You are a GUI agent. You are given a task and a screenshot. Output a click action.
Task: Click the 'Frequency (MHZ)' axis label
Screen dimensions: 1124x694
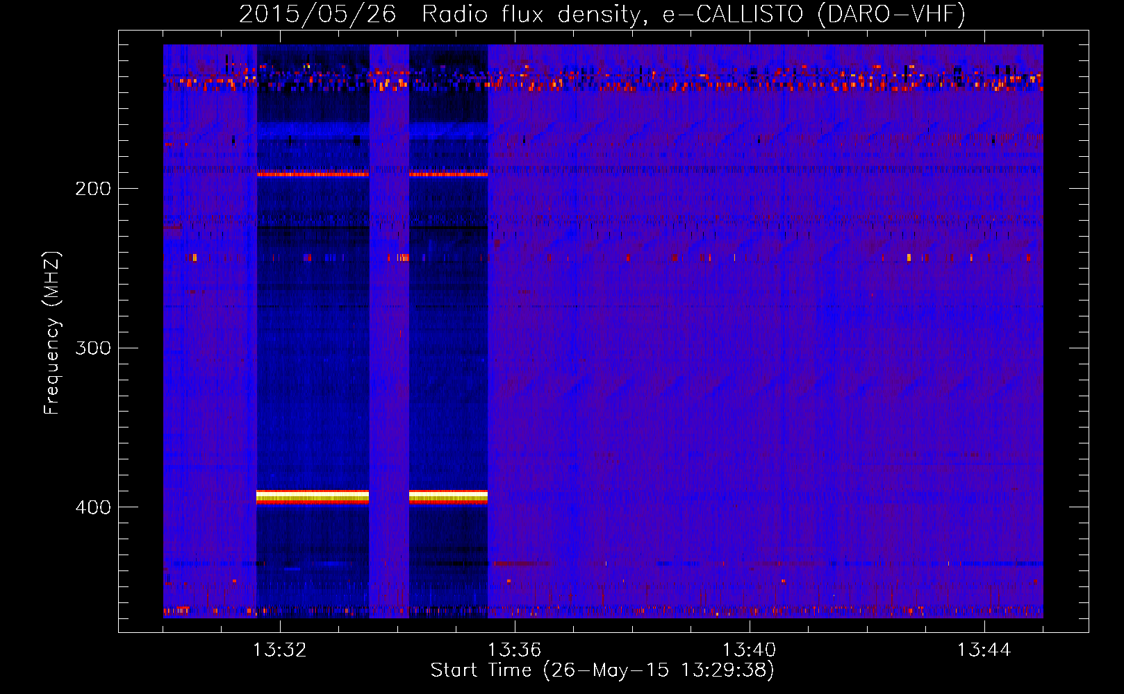[x=52, y=333]
